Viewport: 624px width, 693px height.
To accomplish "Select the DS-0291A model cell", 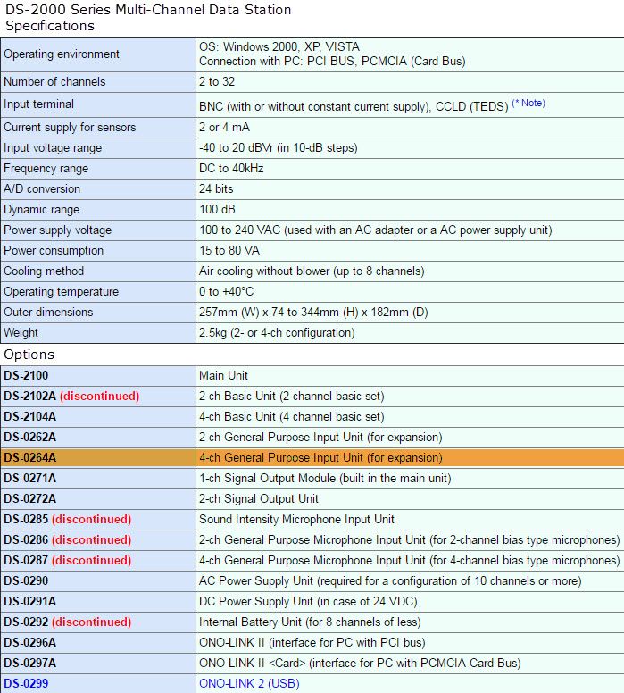I will click(x=98, y=602).
